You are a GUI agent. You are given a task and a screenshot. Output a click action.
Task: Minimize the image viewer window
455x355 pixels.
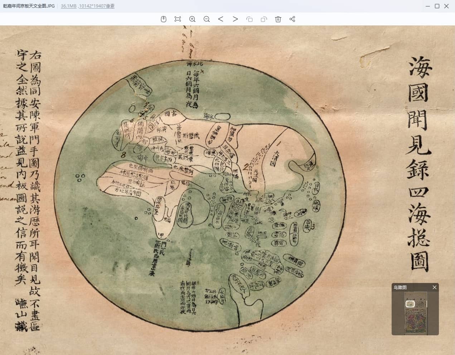pyautogui.click(x=428, y=6)
